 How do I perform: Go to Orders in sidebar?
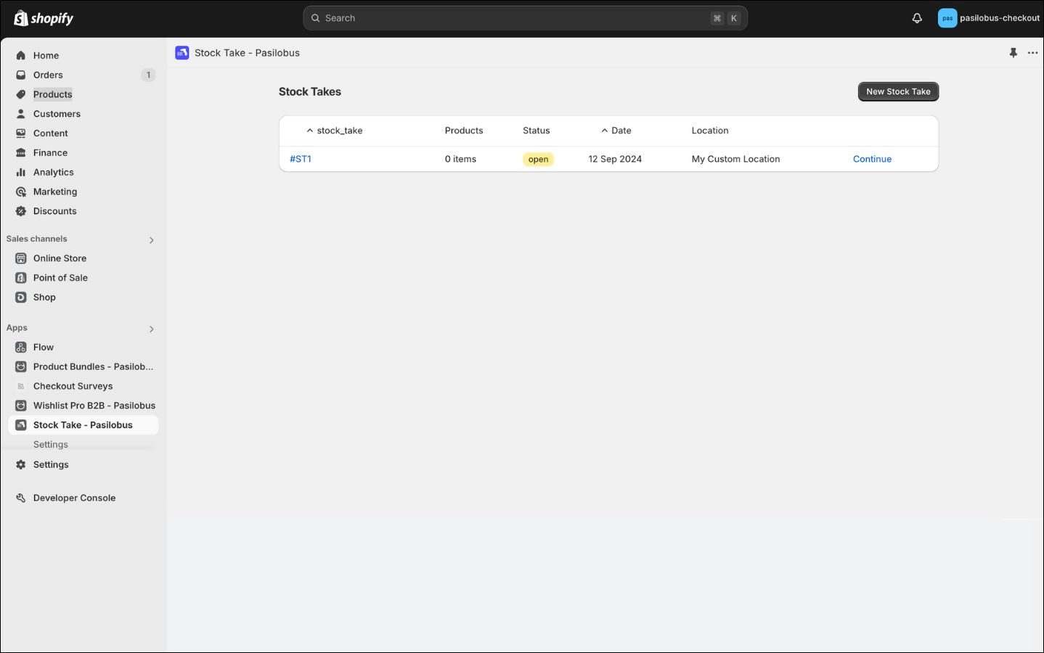(48, 75)
